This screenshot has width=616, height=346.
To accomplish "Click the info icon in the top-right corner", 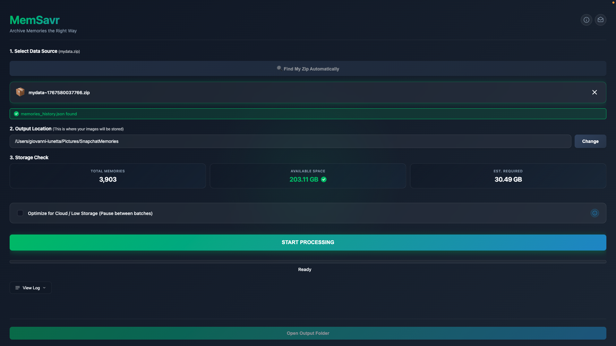I will coord(586,20).
